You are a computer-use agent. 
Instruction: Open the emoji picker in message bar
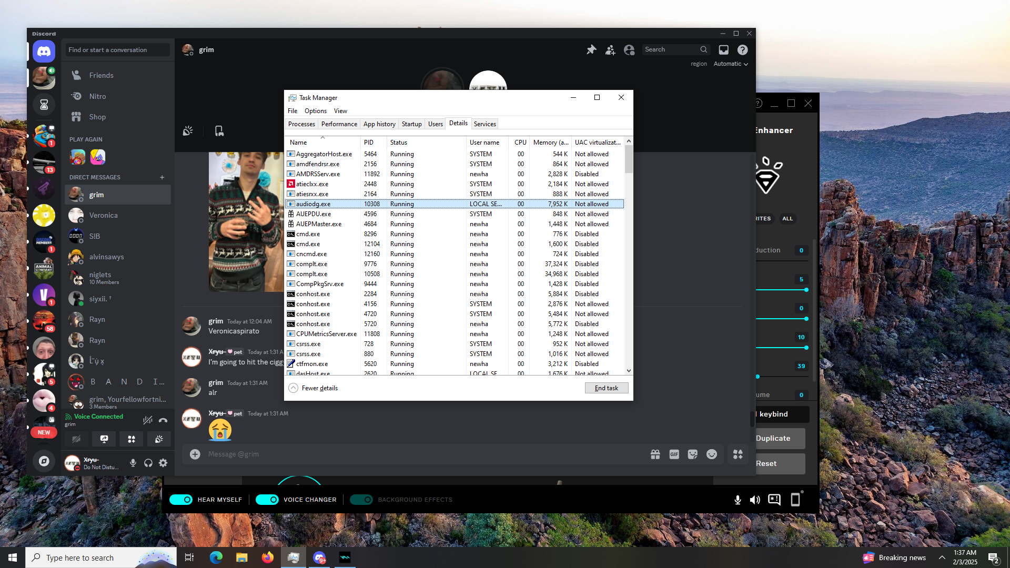[712, 454]
